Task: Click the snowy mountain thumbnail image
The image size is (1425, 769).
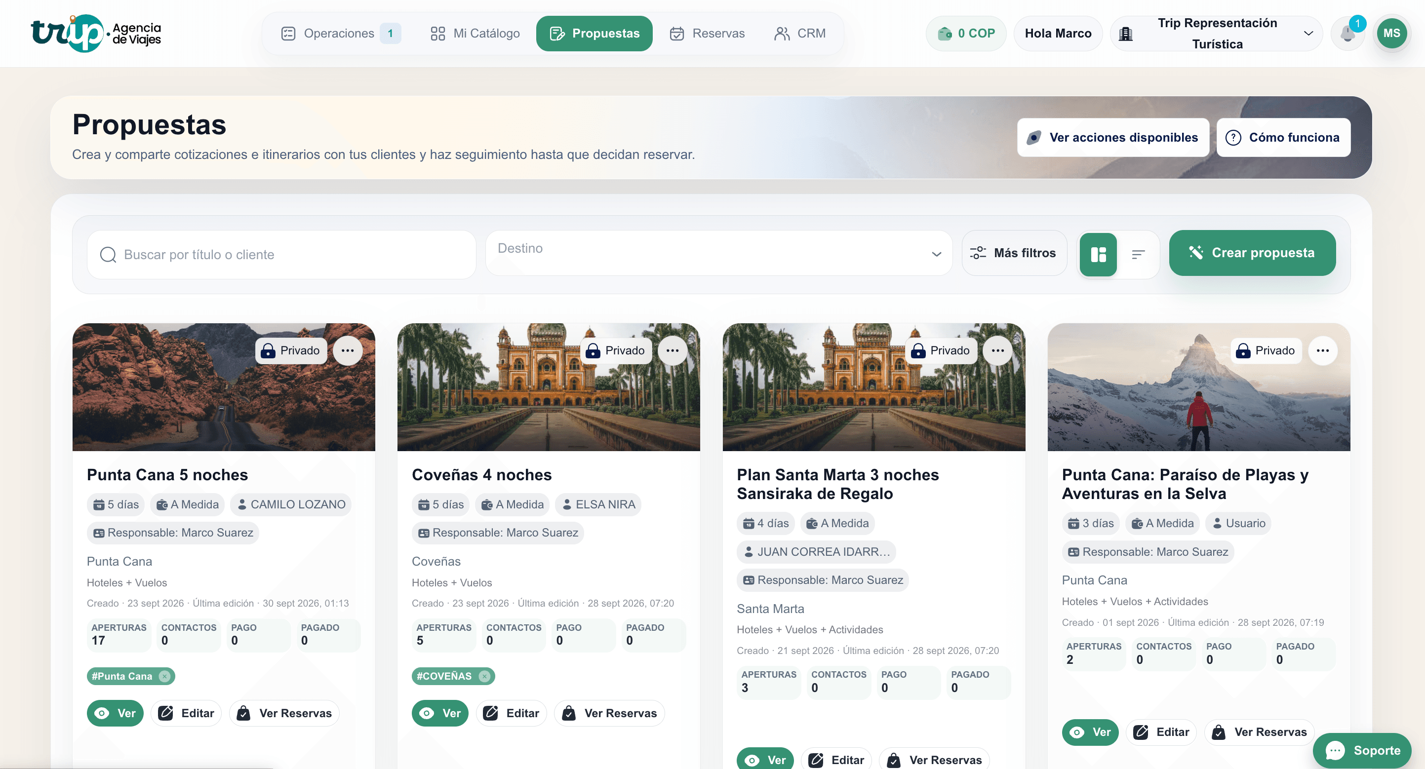Action: click(1199, 387)
